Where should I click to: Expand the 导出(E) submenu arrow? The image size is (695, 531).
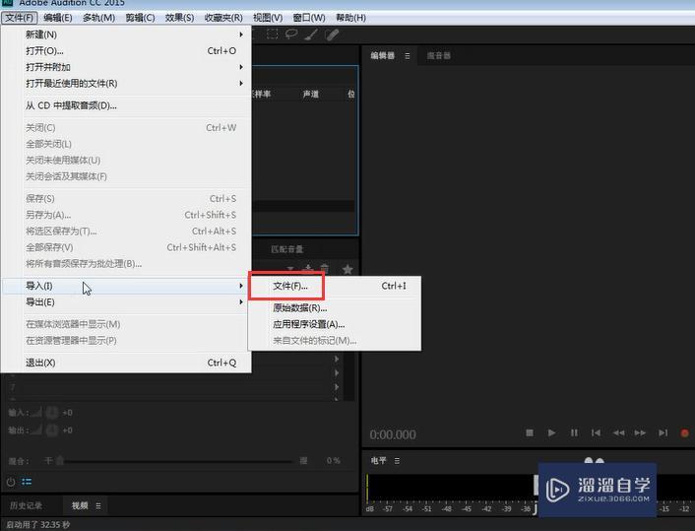pyautogui.click(x=241, y=302)
